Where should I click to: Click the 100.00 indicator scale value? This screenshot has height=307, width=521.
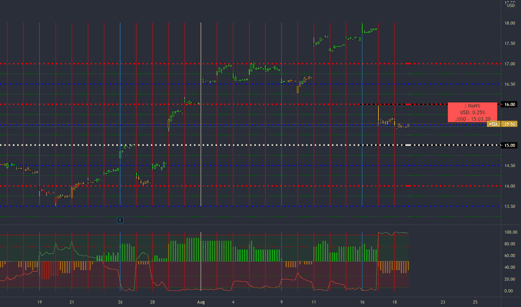pyautogui.click(x=511, y=232)
